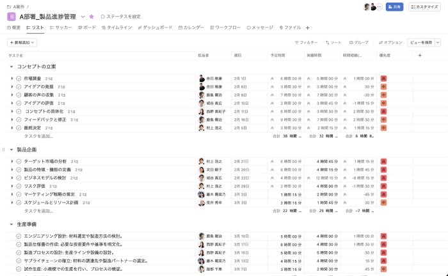
Task: Open the フィルター filter tool
Action: 306,43
